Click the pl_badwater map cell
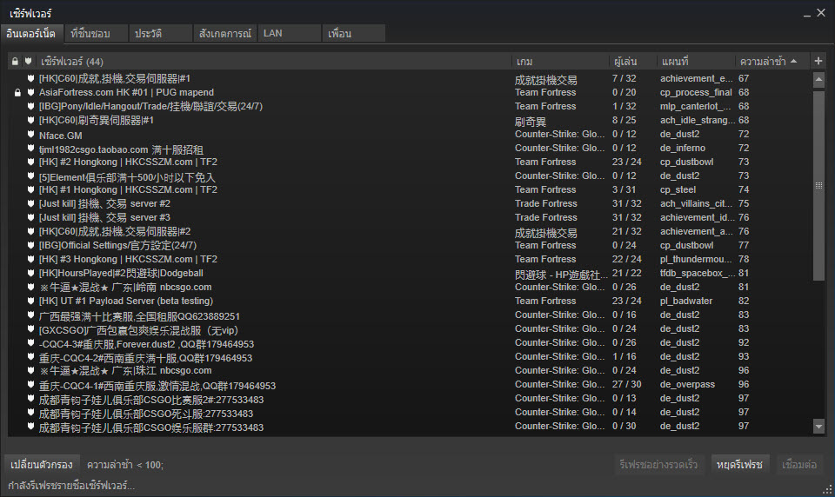Viewport: 835px width, 497px height. [686, 301]
